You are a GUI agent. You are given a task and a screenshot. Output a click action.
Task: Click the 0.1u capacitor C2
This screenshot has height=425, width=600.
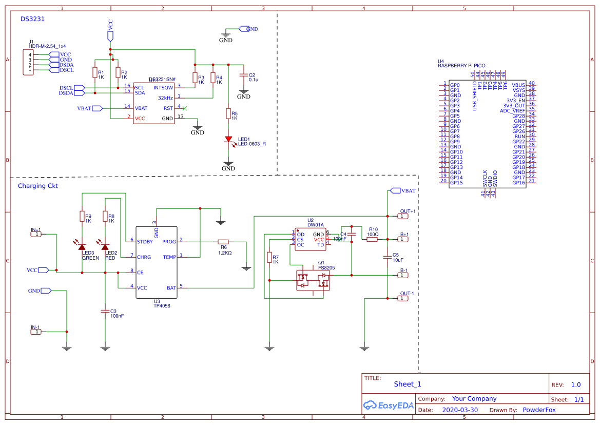point(243,74)
